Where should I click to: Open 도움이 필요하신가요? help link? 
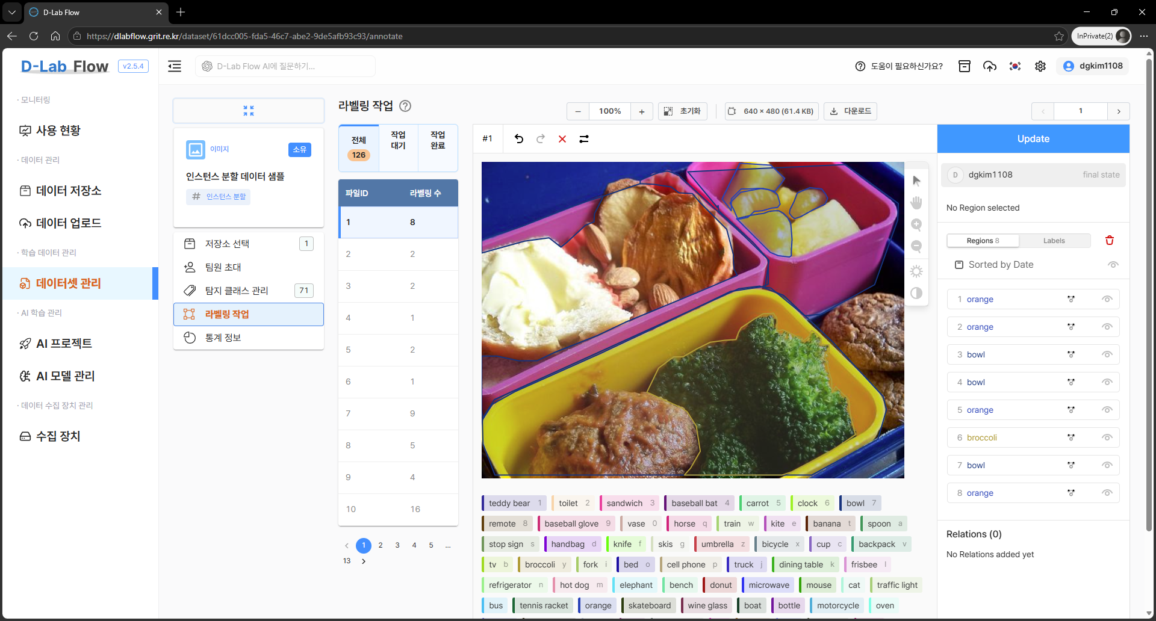[x=899, y=66]
